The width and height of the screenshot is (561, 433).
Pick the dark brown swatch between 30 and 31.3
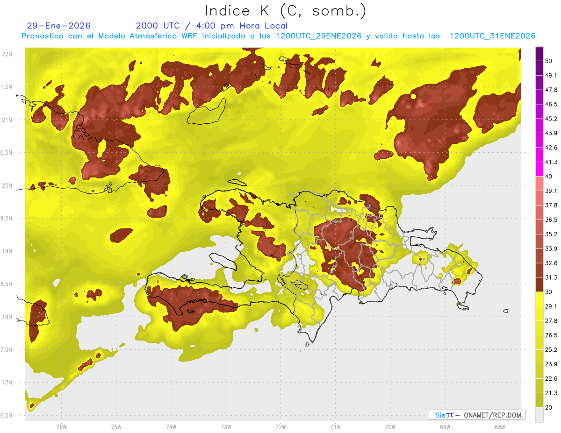tap(539, 284)
